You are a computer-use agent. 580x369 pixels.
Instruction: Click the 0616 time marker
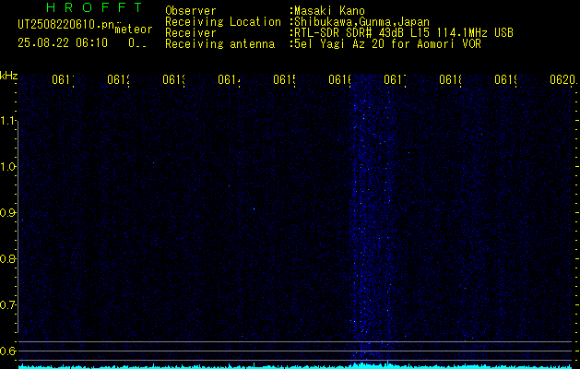point(339,80)
